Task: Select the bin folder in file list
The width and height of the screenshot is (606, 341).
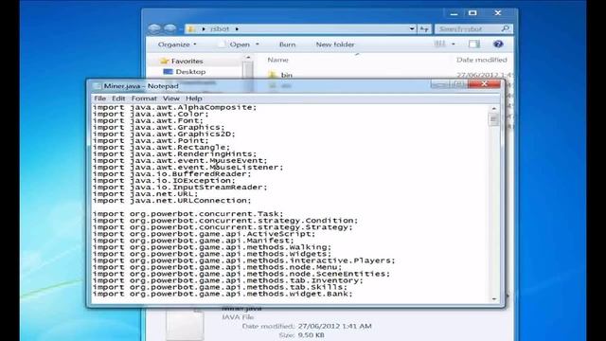Action: pyautogui.click(x=286, y=75)
